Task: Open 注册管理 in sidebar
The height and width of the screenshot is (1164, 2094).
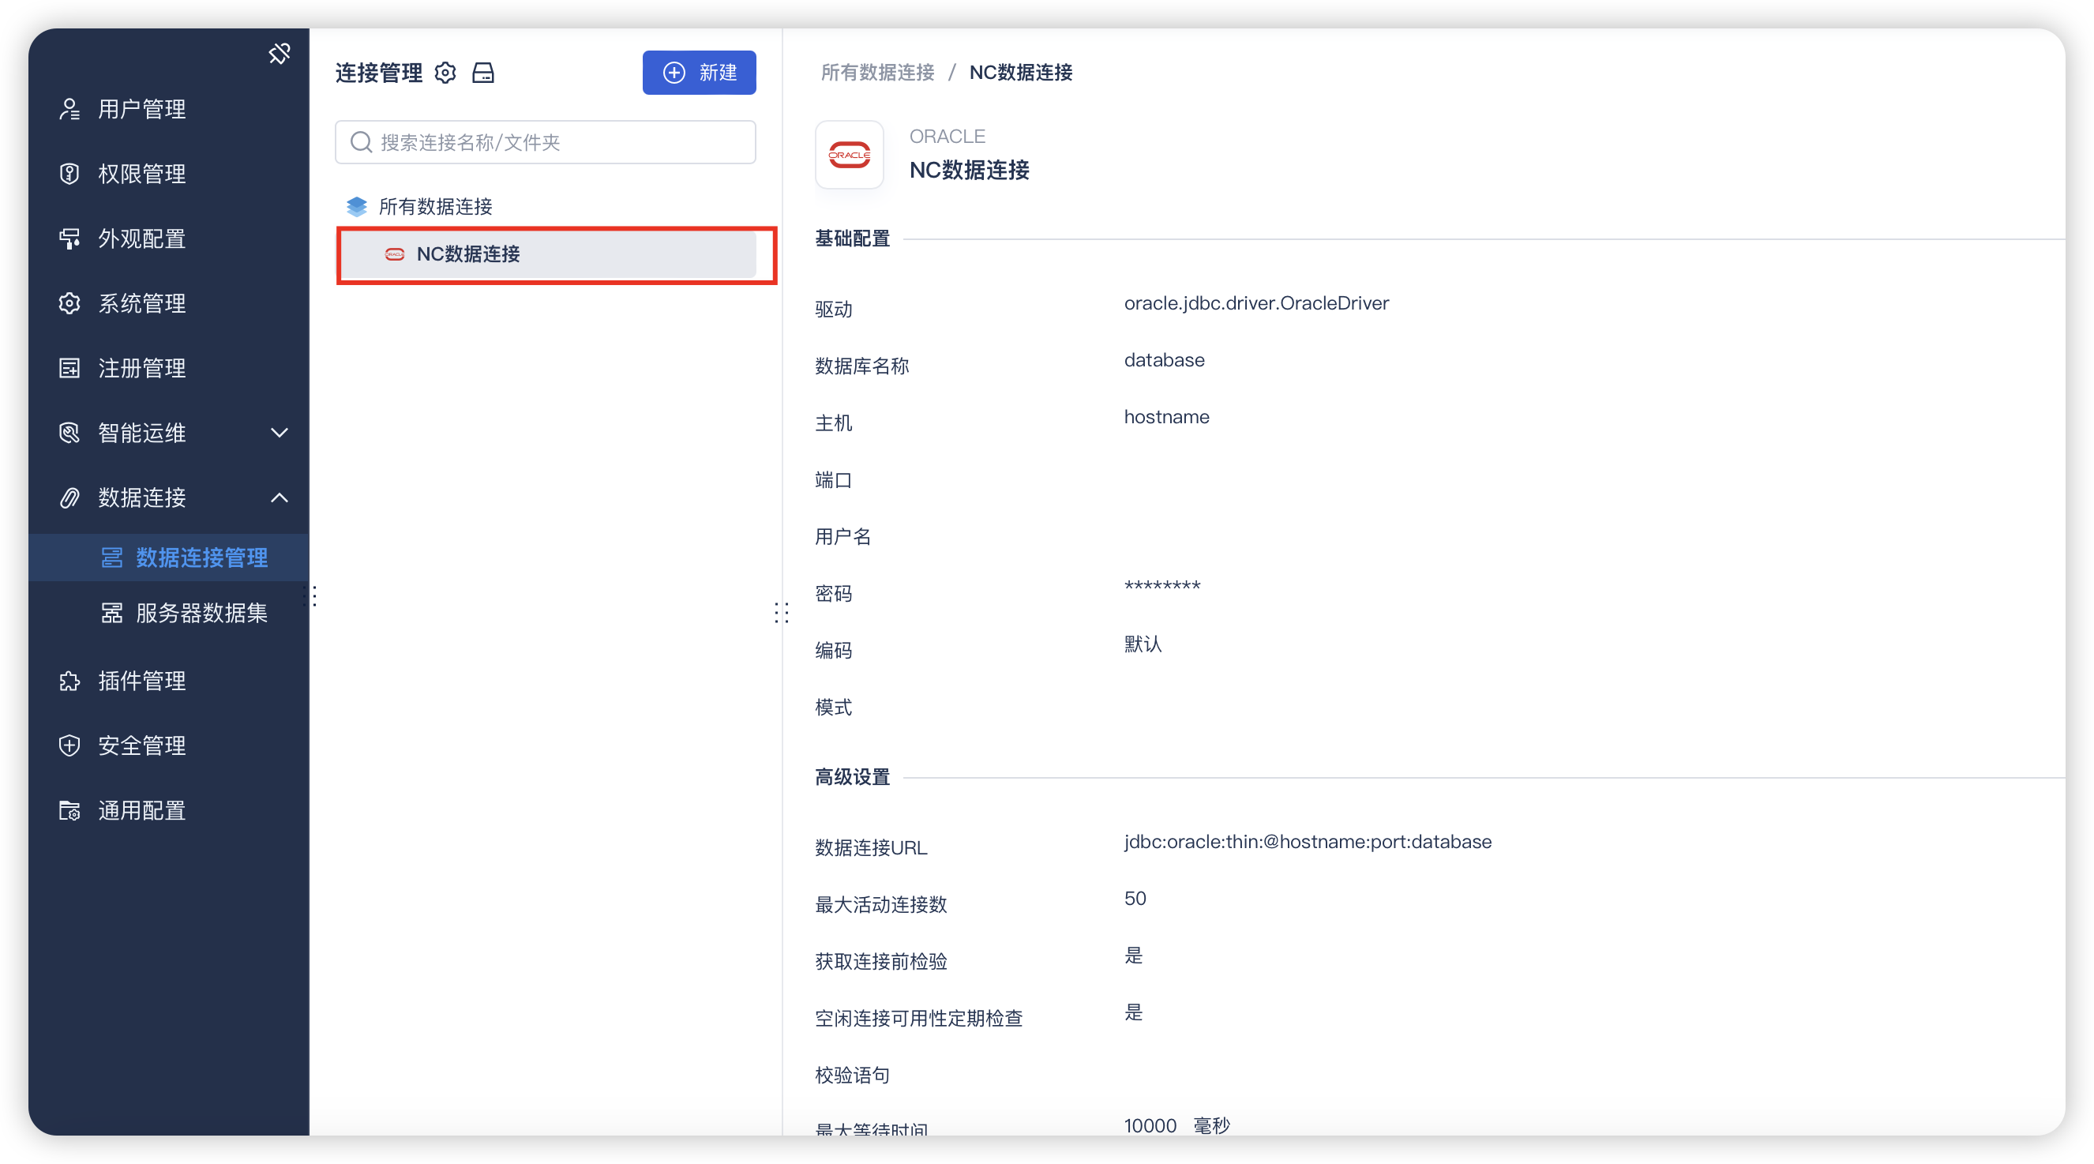Action: point(141,368)
